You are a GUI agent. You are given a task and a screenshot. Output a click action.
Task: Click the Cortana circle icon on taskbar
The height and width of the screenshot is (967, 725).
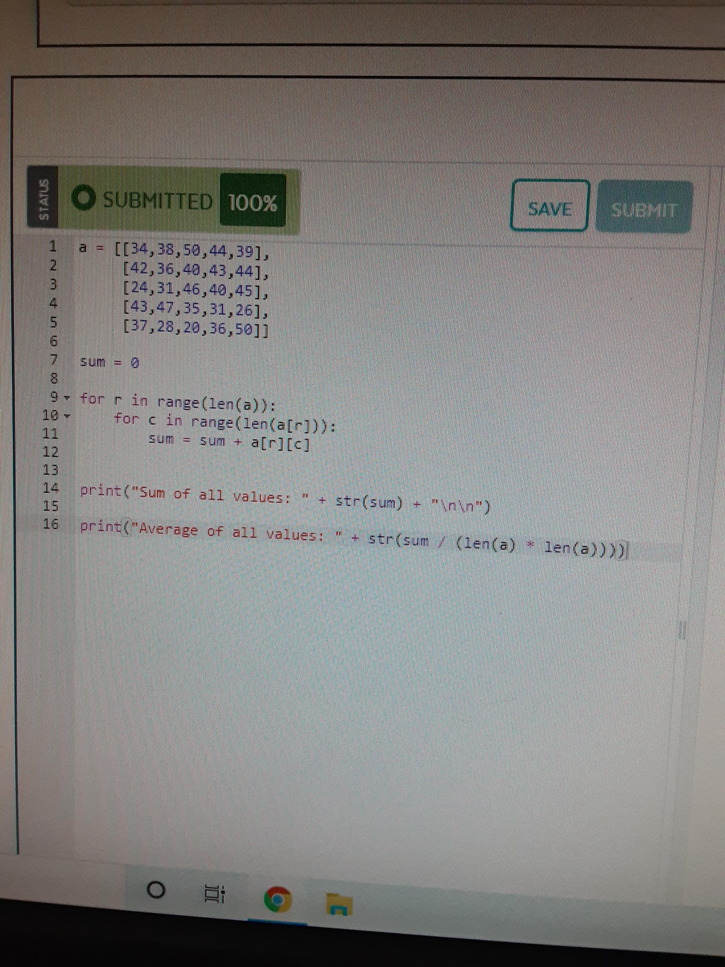(x=156, y=890)
